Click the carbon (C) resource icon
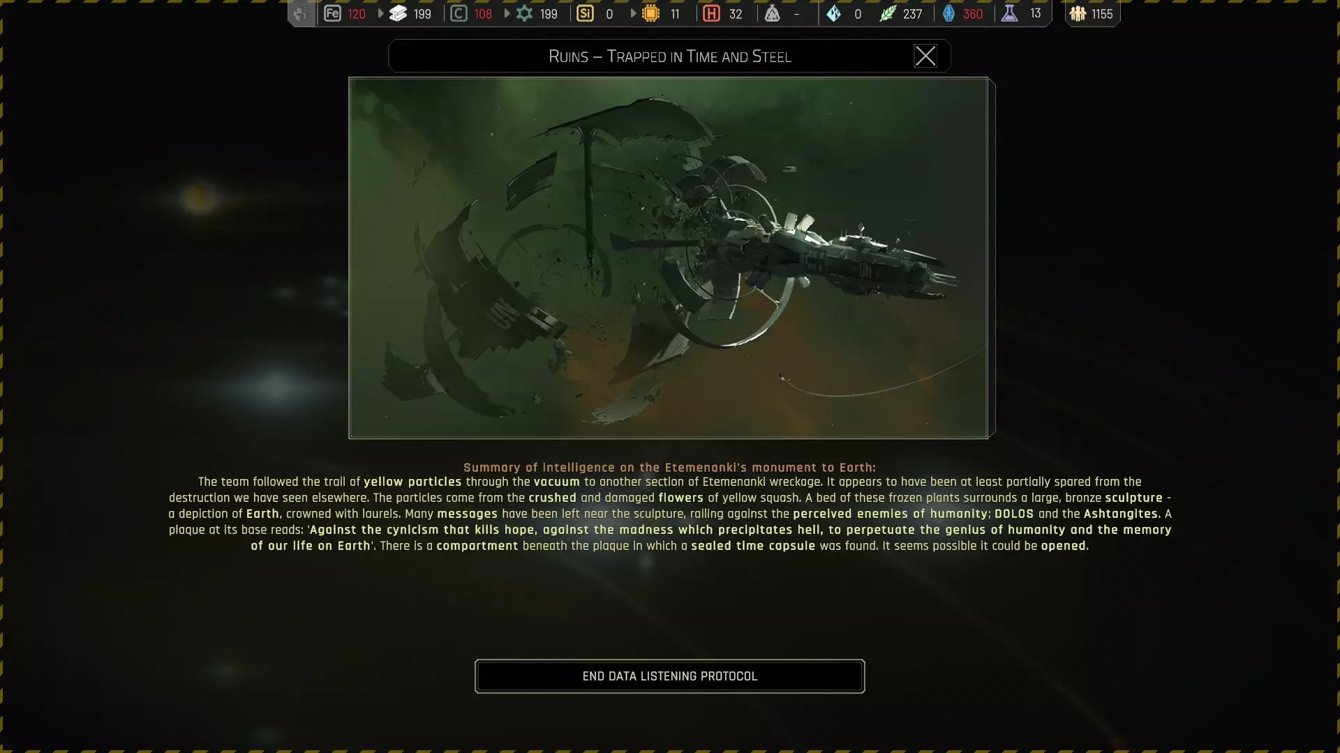 459,13
